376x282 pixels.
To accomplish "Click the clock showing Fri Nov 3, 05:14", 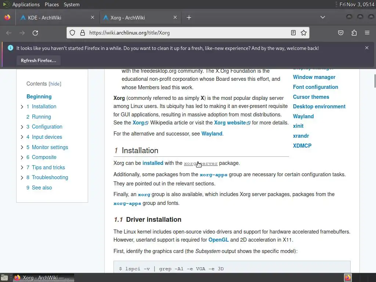I will point(357,4).
